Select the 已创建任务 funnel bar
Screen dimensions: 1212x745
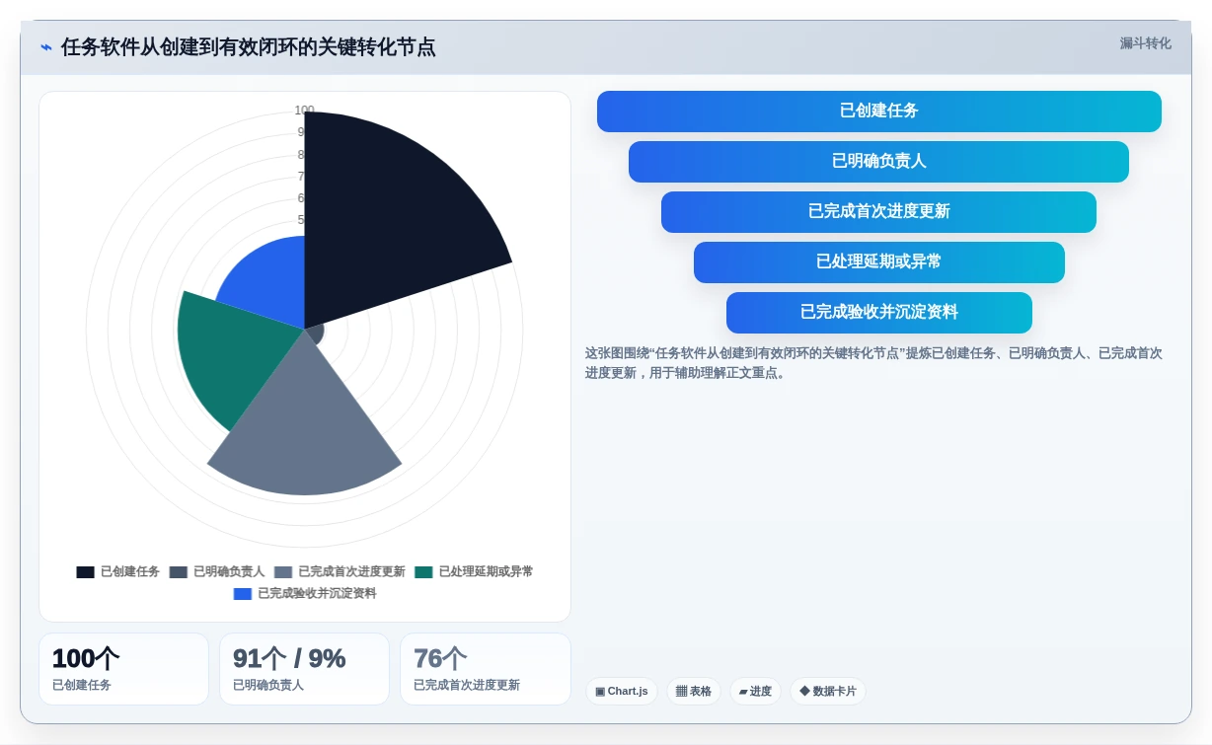pyautogui.click(x=878, y=112)
